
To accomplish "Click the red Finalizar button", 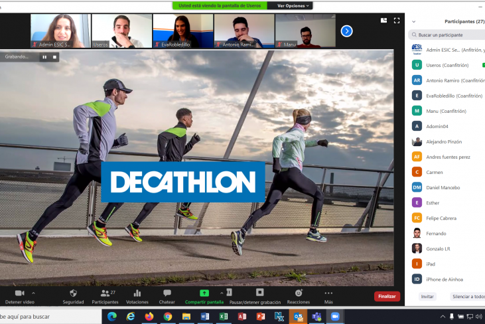I will 387,297.
